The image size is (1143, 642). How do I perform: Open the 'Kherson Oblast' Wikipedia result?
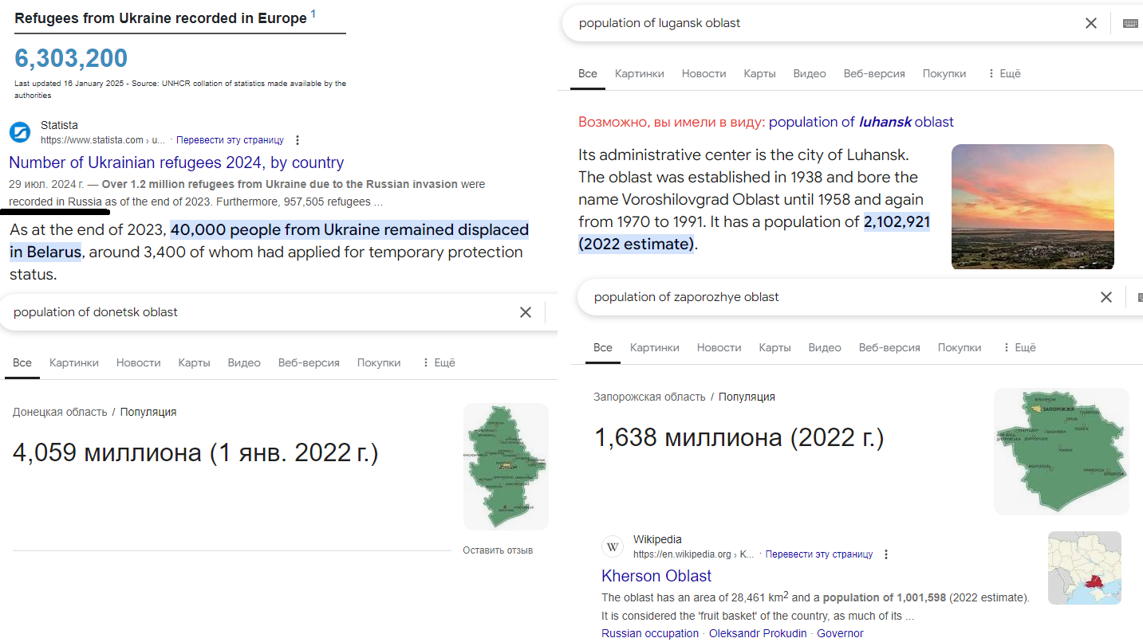tap(656, 576)
